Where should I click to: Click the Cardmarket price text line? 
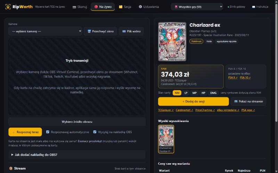pyautogui.click(x=179, y=84)
